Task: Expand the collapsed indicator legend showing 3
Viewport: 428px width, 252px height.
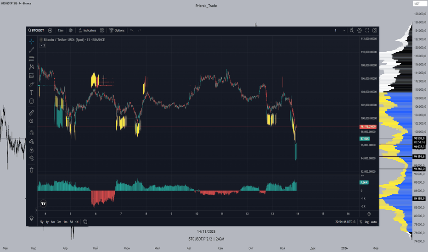Action: pos(43,45)
